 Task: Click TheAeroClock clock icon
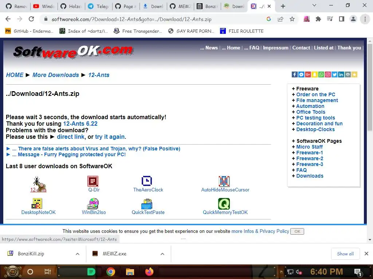pos(147,181)
